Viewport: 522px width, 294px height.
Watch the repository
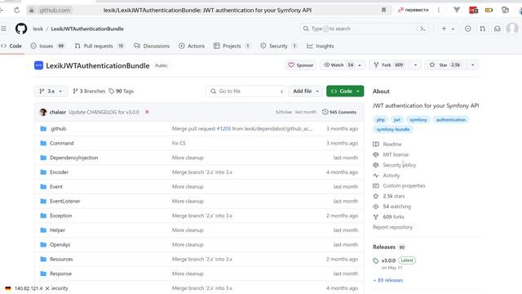pyautogui.click(x=338, y=65)
